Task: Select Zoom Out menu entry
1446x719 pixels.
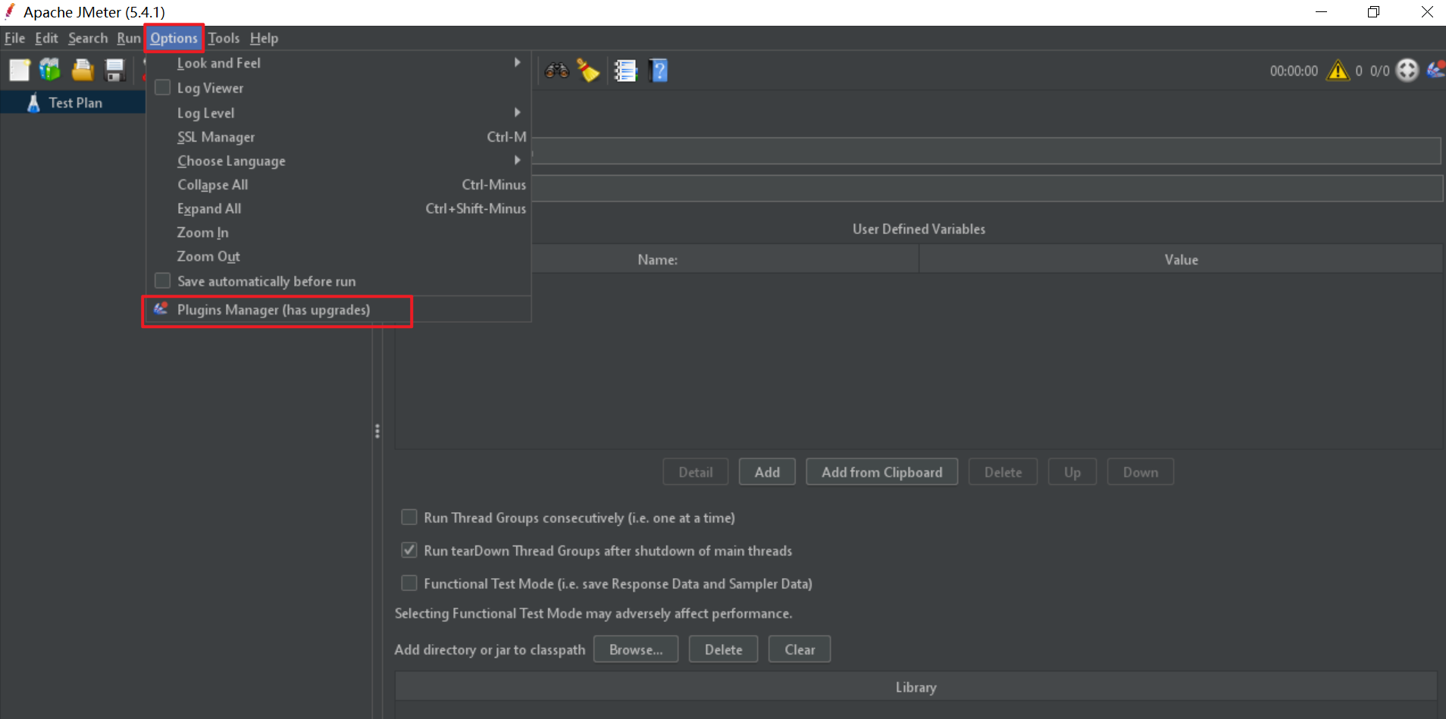Action: coord(339,256)
